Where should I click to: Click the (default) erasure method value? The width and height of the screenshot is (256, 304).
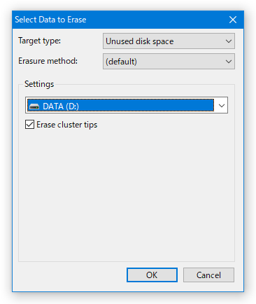click(121, 62)
